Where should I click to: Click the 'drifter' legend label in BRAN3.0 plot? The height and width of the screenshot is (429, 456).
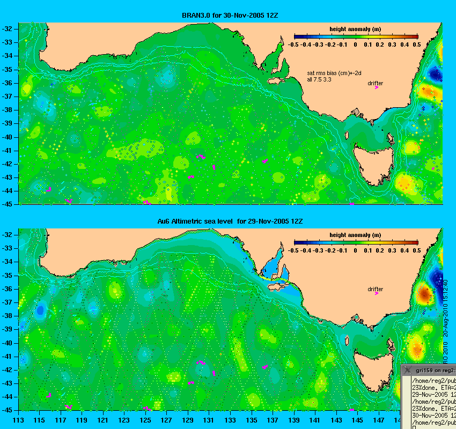click(375, 83)
